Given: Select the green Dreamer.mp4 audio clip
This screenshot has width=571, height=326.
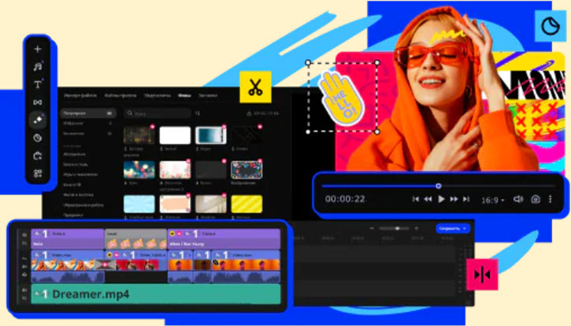Looking at the screenshot, I should [156, 294].
